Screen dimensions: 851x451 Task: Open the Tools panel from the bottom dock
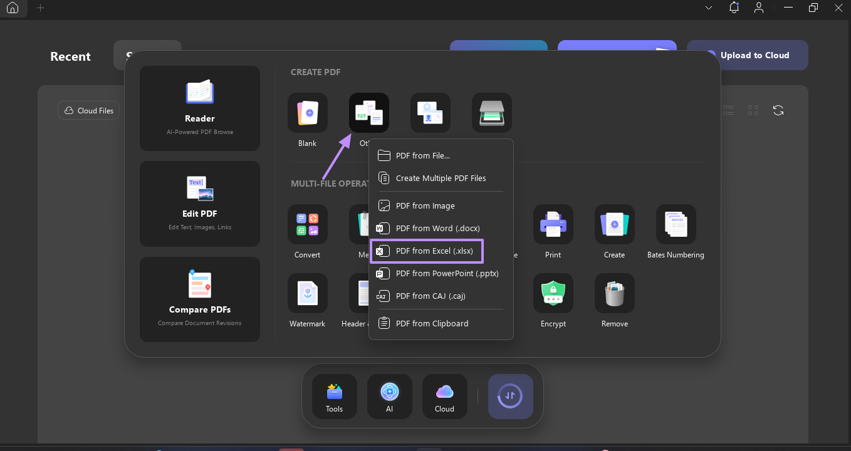tap(334, 396)
